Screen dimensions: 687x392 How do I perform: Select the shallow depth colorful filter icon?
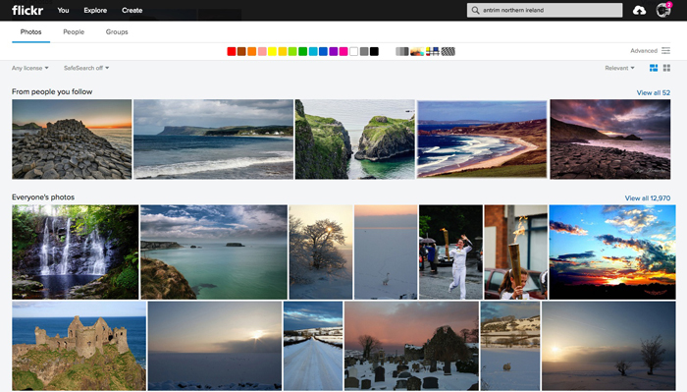(x=417, y=51)
